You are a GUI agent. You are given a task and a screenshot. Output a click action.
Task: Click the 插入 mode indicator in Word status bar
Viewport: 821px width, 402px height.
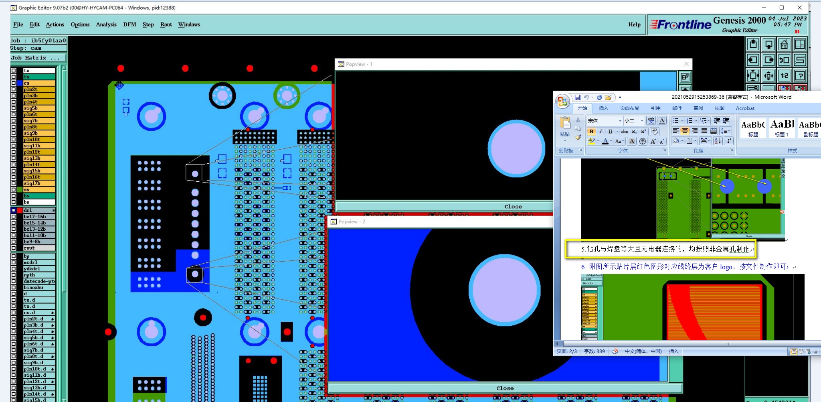click(x=673, y=351)
